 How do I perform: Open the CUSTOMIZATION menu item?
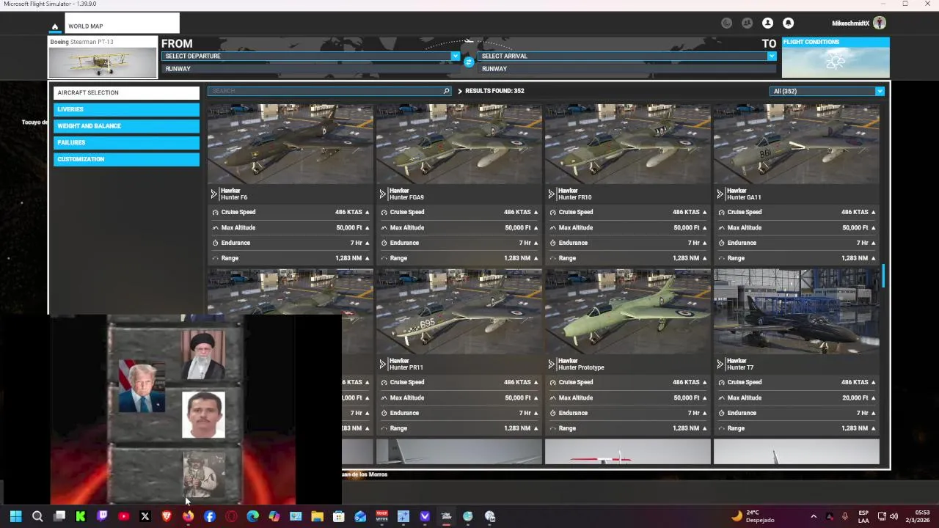(126, 159)
